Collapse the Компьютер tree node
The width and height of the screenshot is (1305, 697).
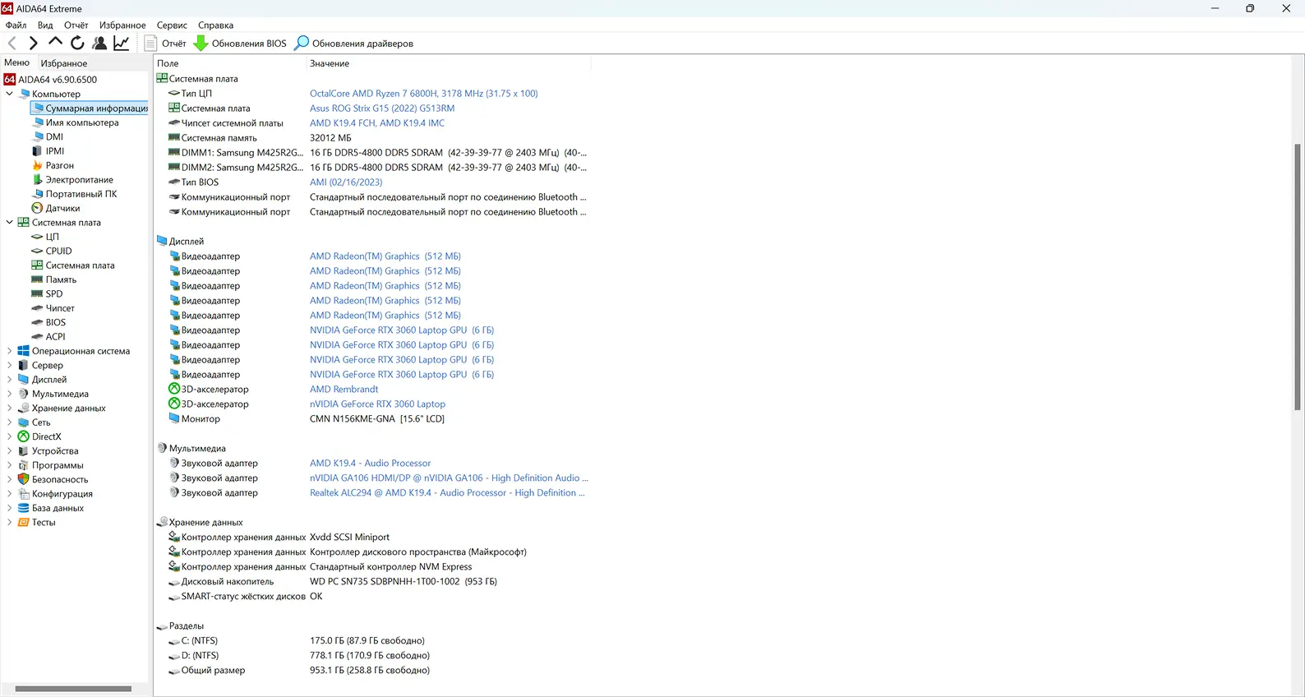10,94
